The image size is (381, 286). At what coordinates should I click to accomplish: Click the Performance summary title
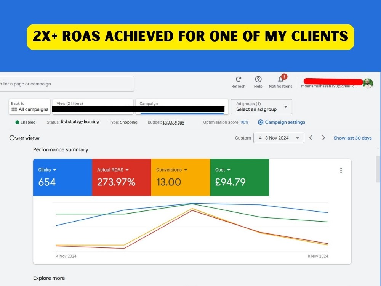coord(61,149)
